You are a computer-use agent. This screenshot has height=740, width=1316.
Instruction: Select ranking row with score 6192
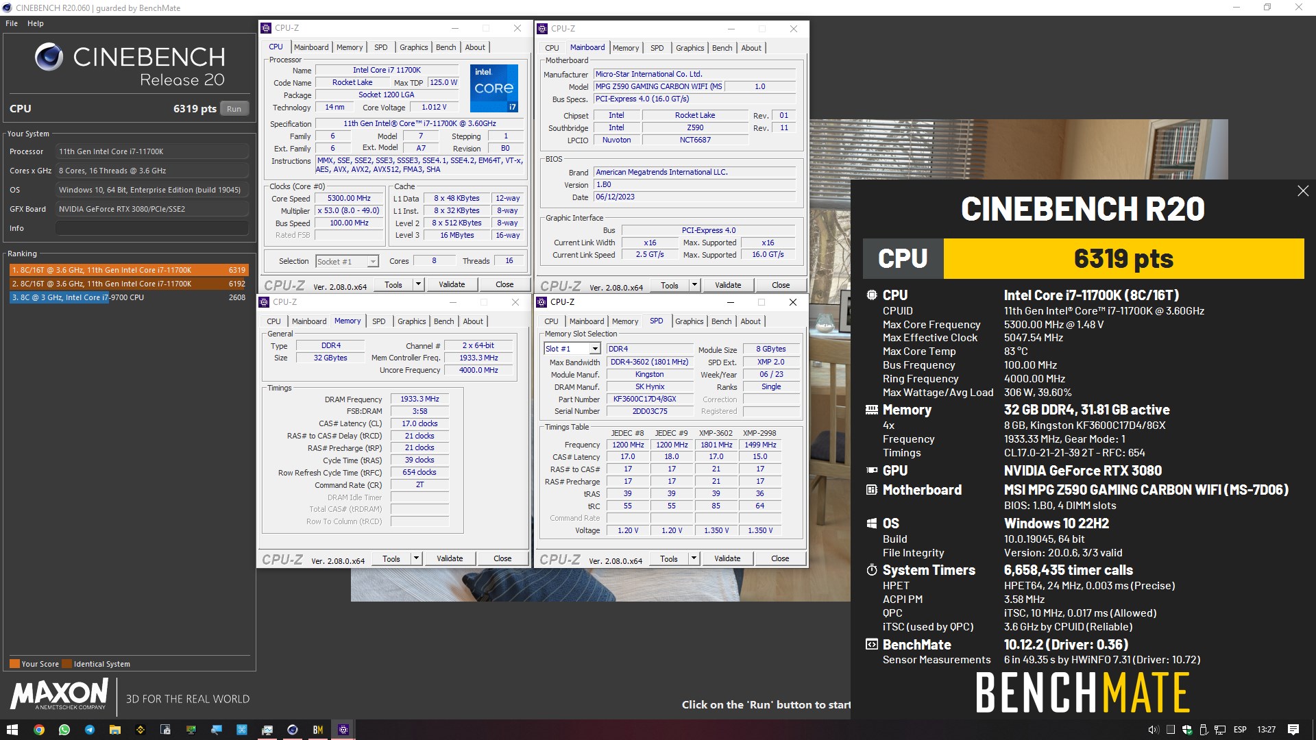point(128,284)
